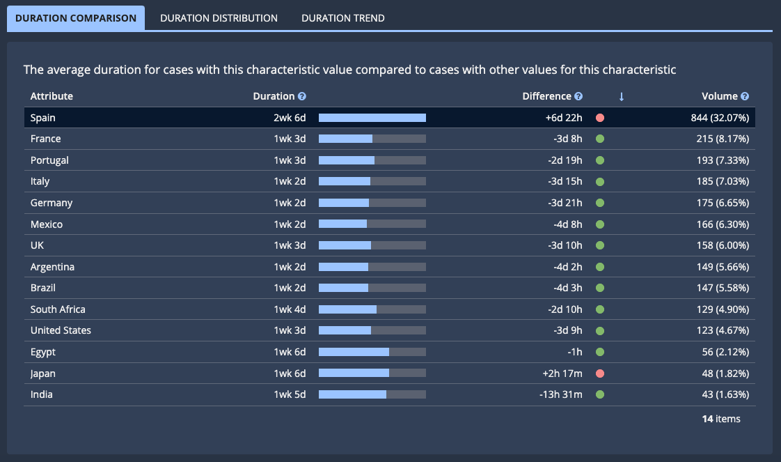Screen dimensions: 781x462
Task: Click the Egypt duration bar
Action: click(372, 352)
